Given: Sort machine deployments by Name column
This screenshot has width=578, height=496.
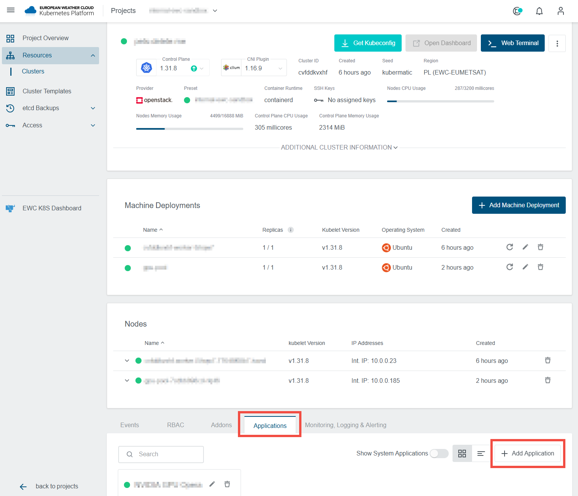Looking at the screenshot, I should click(153, 230).
